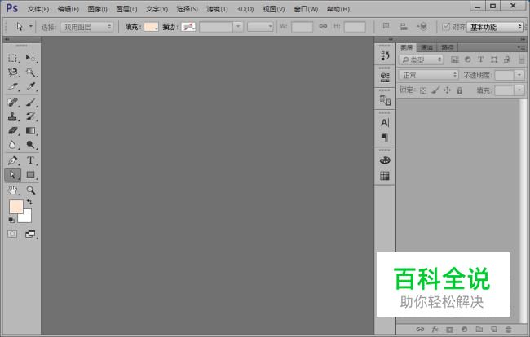Select the Brush tool
Screen dimensions: 530x337
tap(31, 103)
